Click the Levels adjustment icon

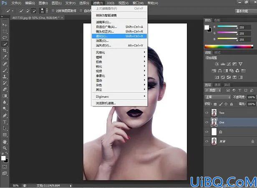click(x=223, y=64)
